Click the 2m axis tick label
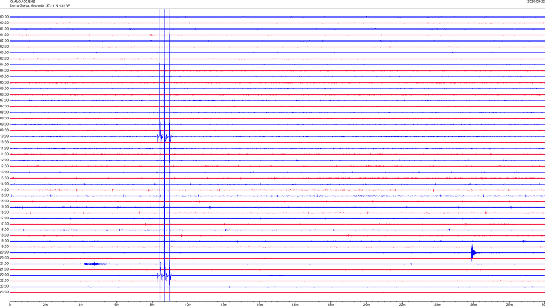545x307 pixels. click(x=45, y=305)
